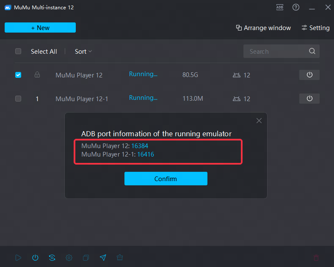The width and height of the screenshot is (334, 267).
Task: Open the help question mark icon
Action: pos(295,7)
